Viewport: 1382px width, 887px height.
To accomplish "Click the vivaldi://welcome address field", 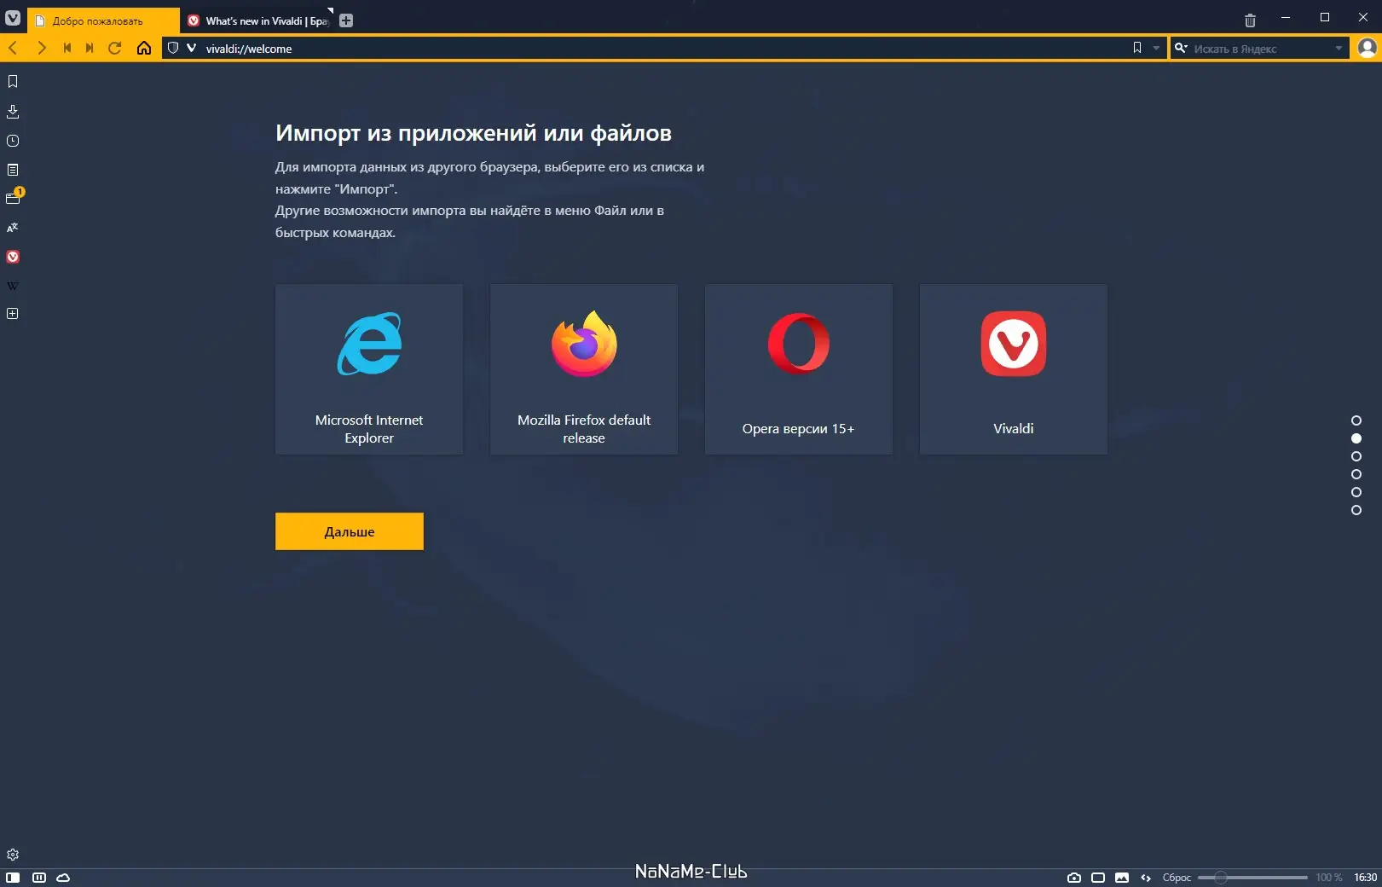I will pos(665,48).
